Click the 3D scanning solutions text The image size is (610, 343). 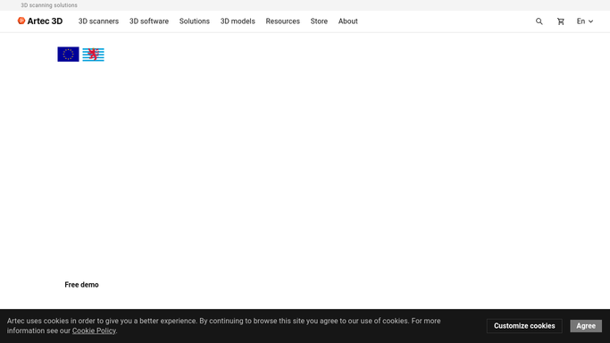pos(49,5)
